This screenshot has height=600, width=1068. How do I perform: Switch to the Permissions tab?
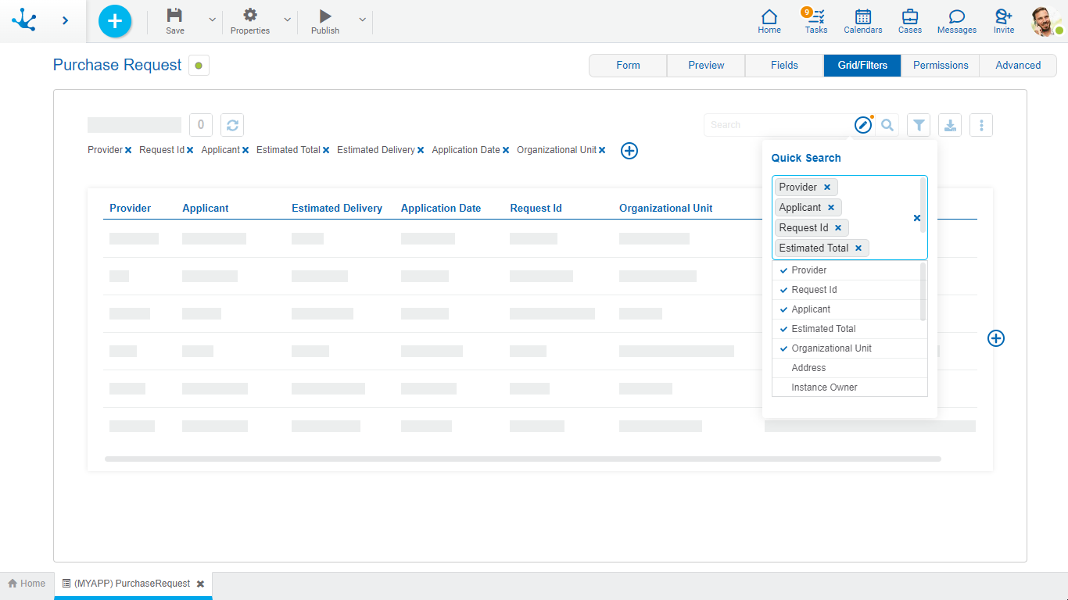tap(940, 66)
